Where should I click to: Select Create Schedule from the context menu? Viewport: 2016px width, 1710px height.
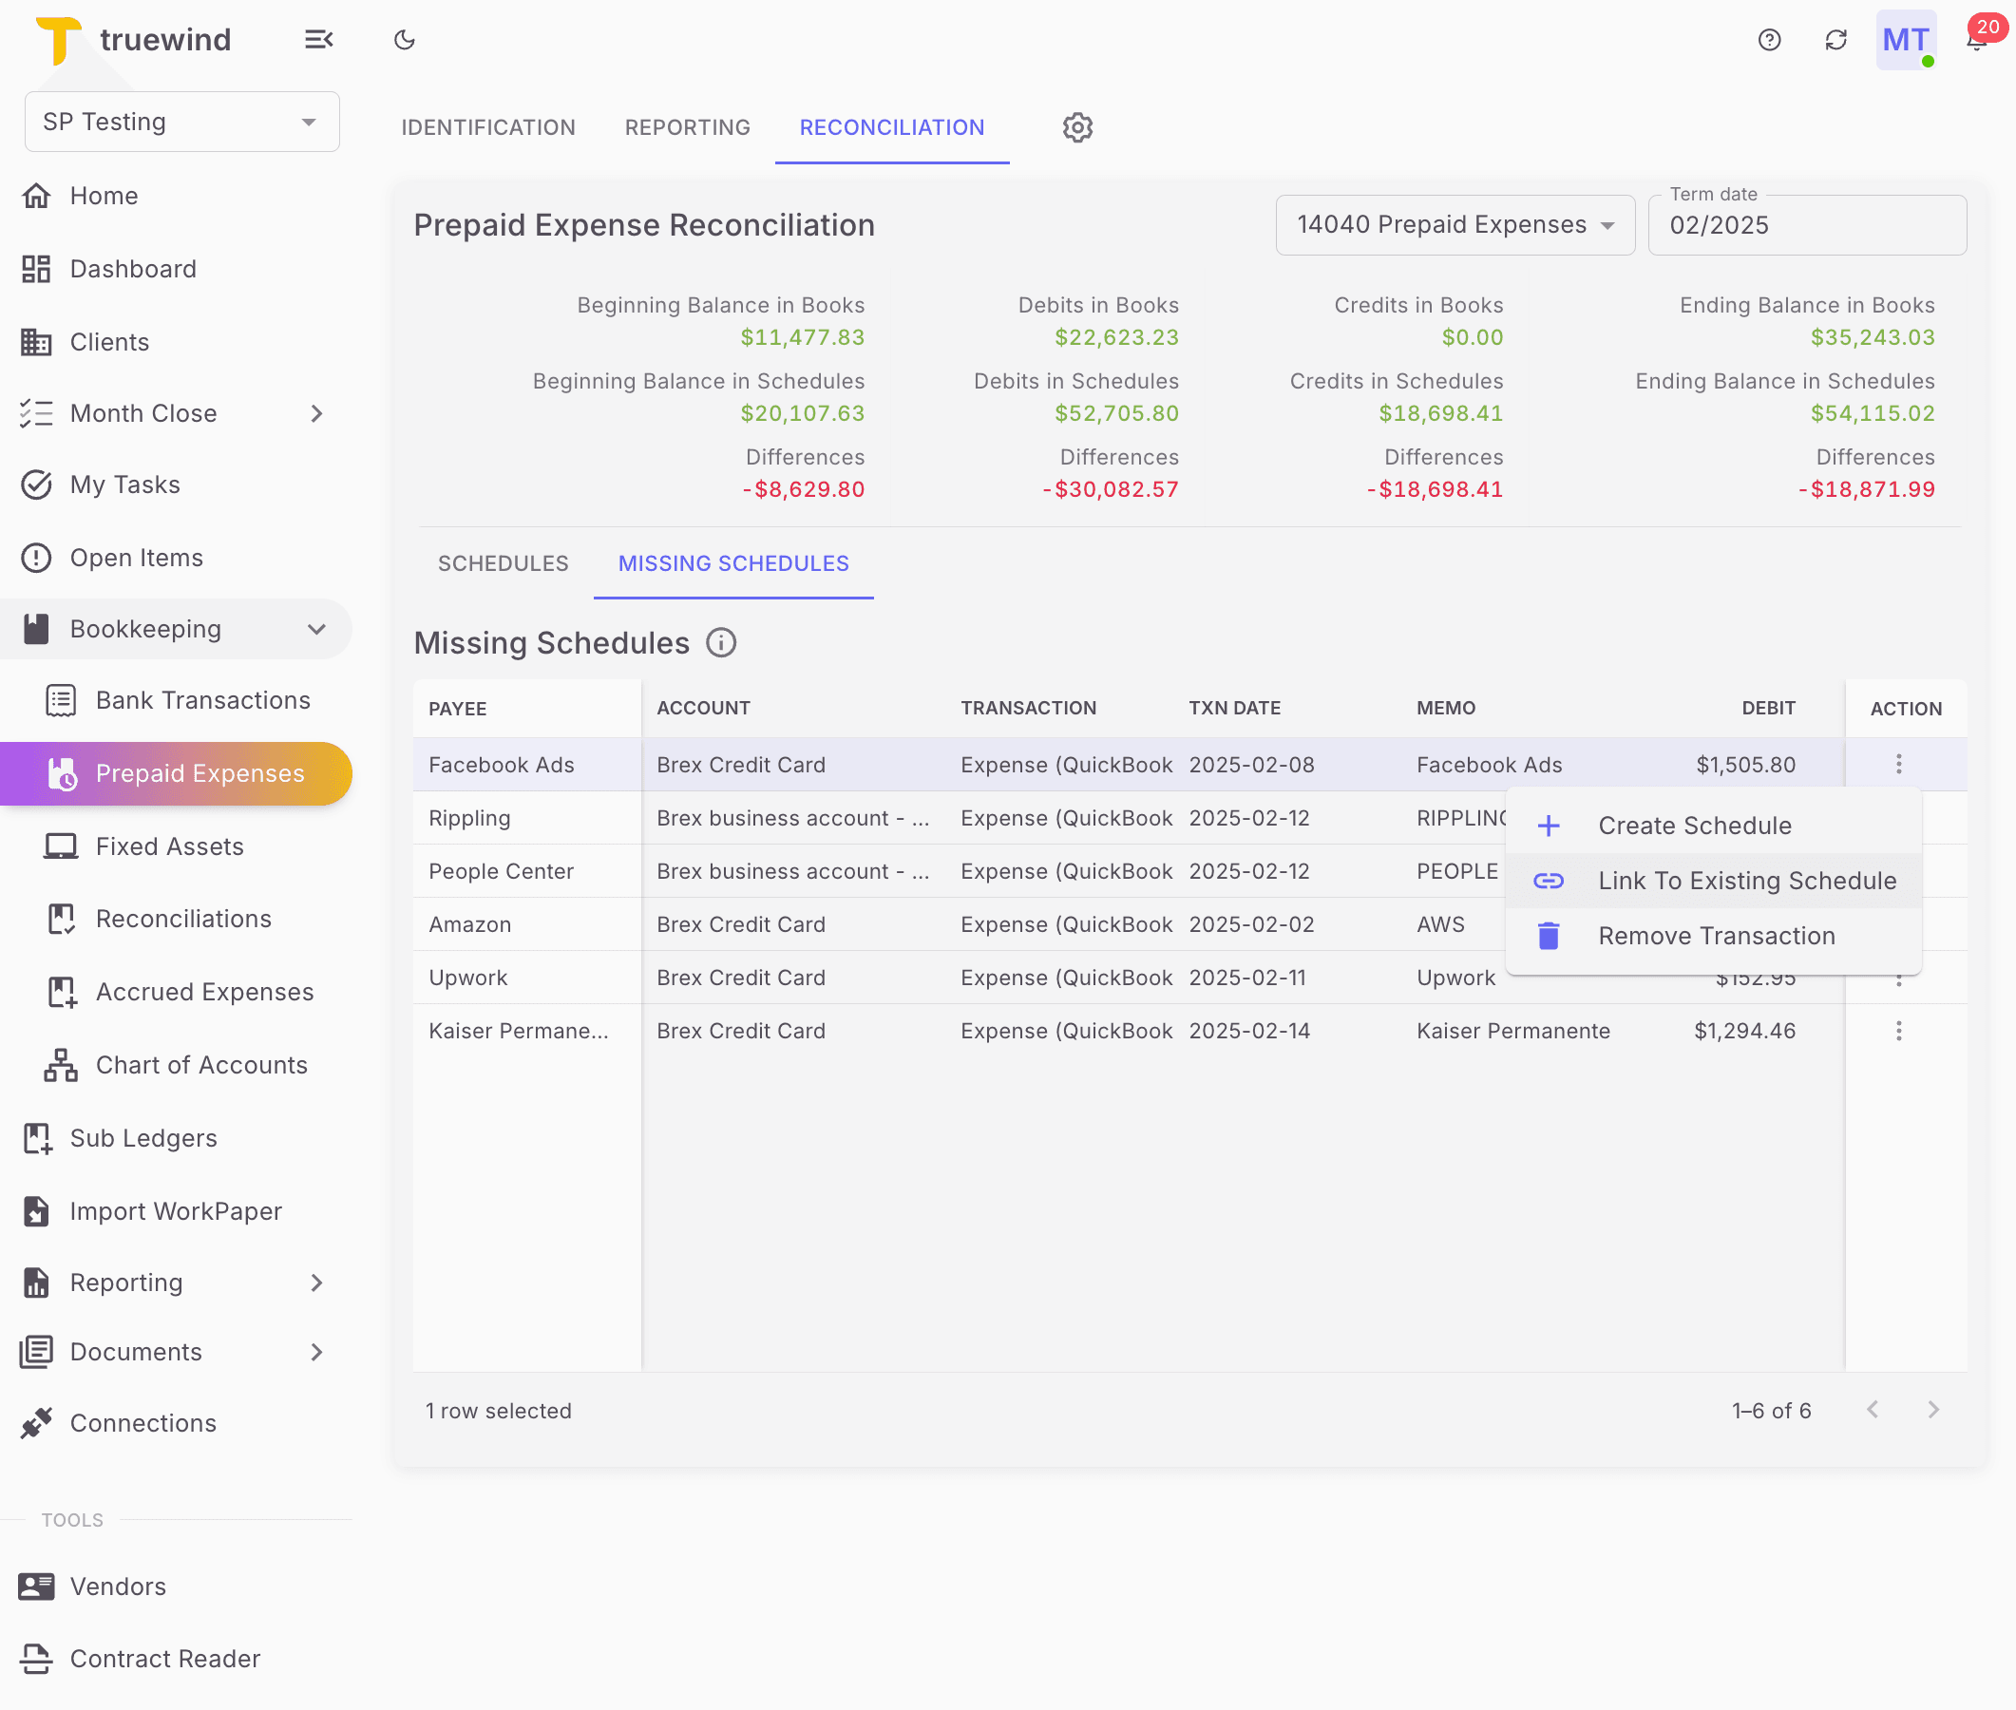pyautogui.click(x=1694, y=825)
